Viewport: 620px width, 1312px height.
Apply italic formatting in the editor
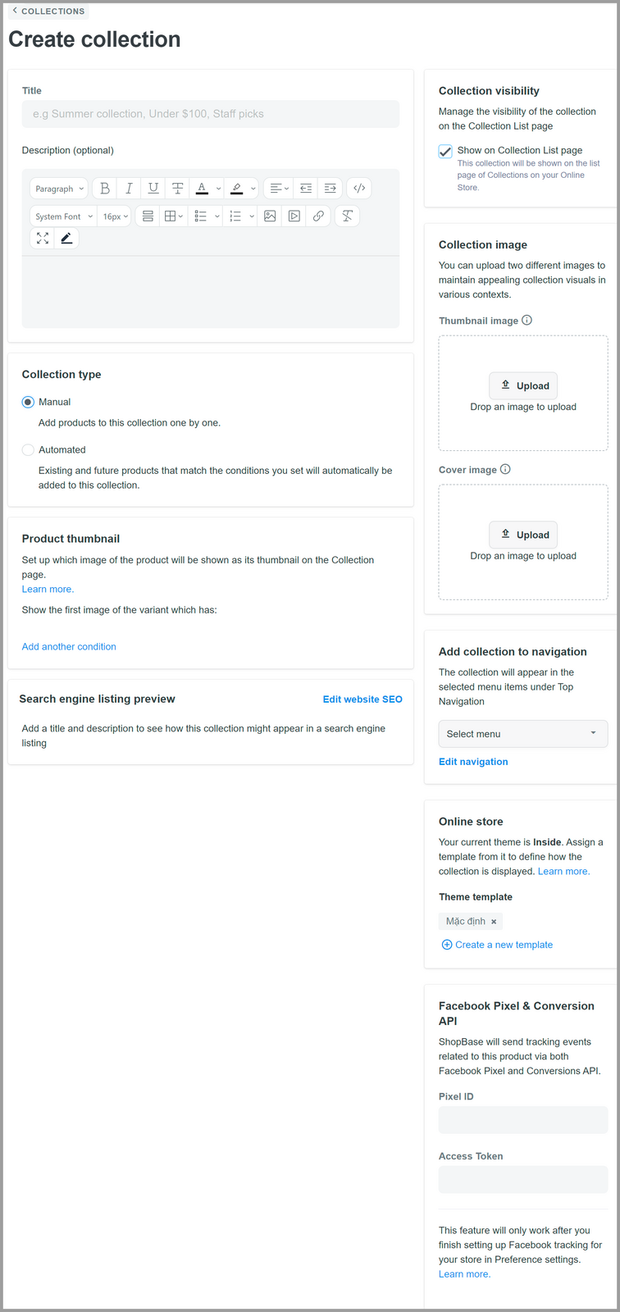(129, 189)
